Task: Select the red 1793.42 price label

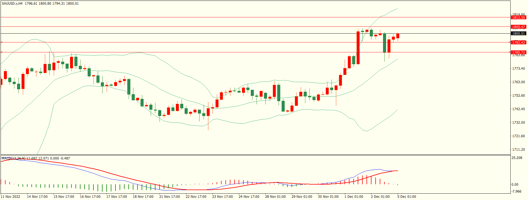Action: point(518,42)
